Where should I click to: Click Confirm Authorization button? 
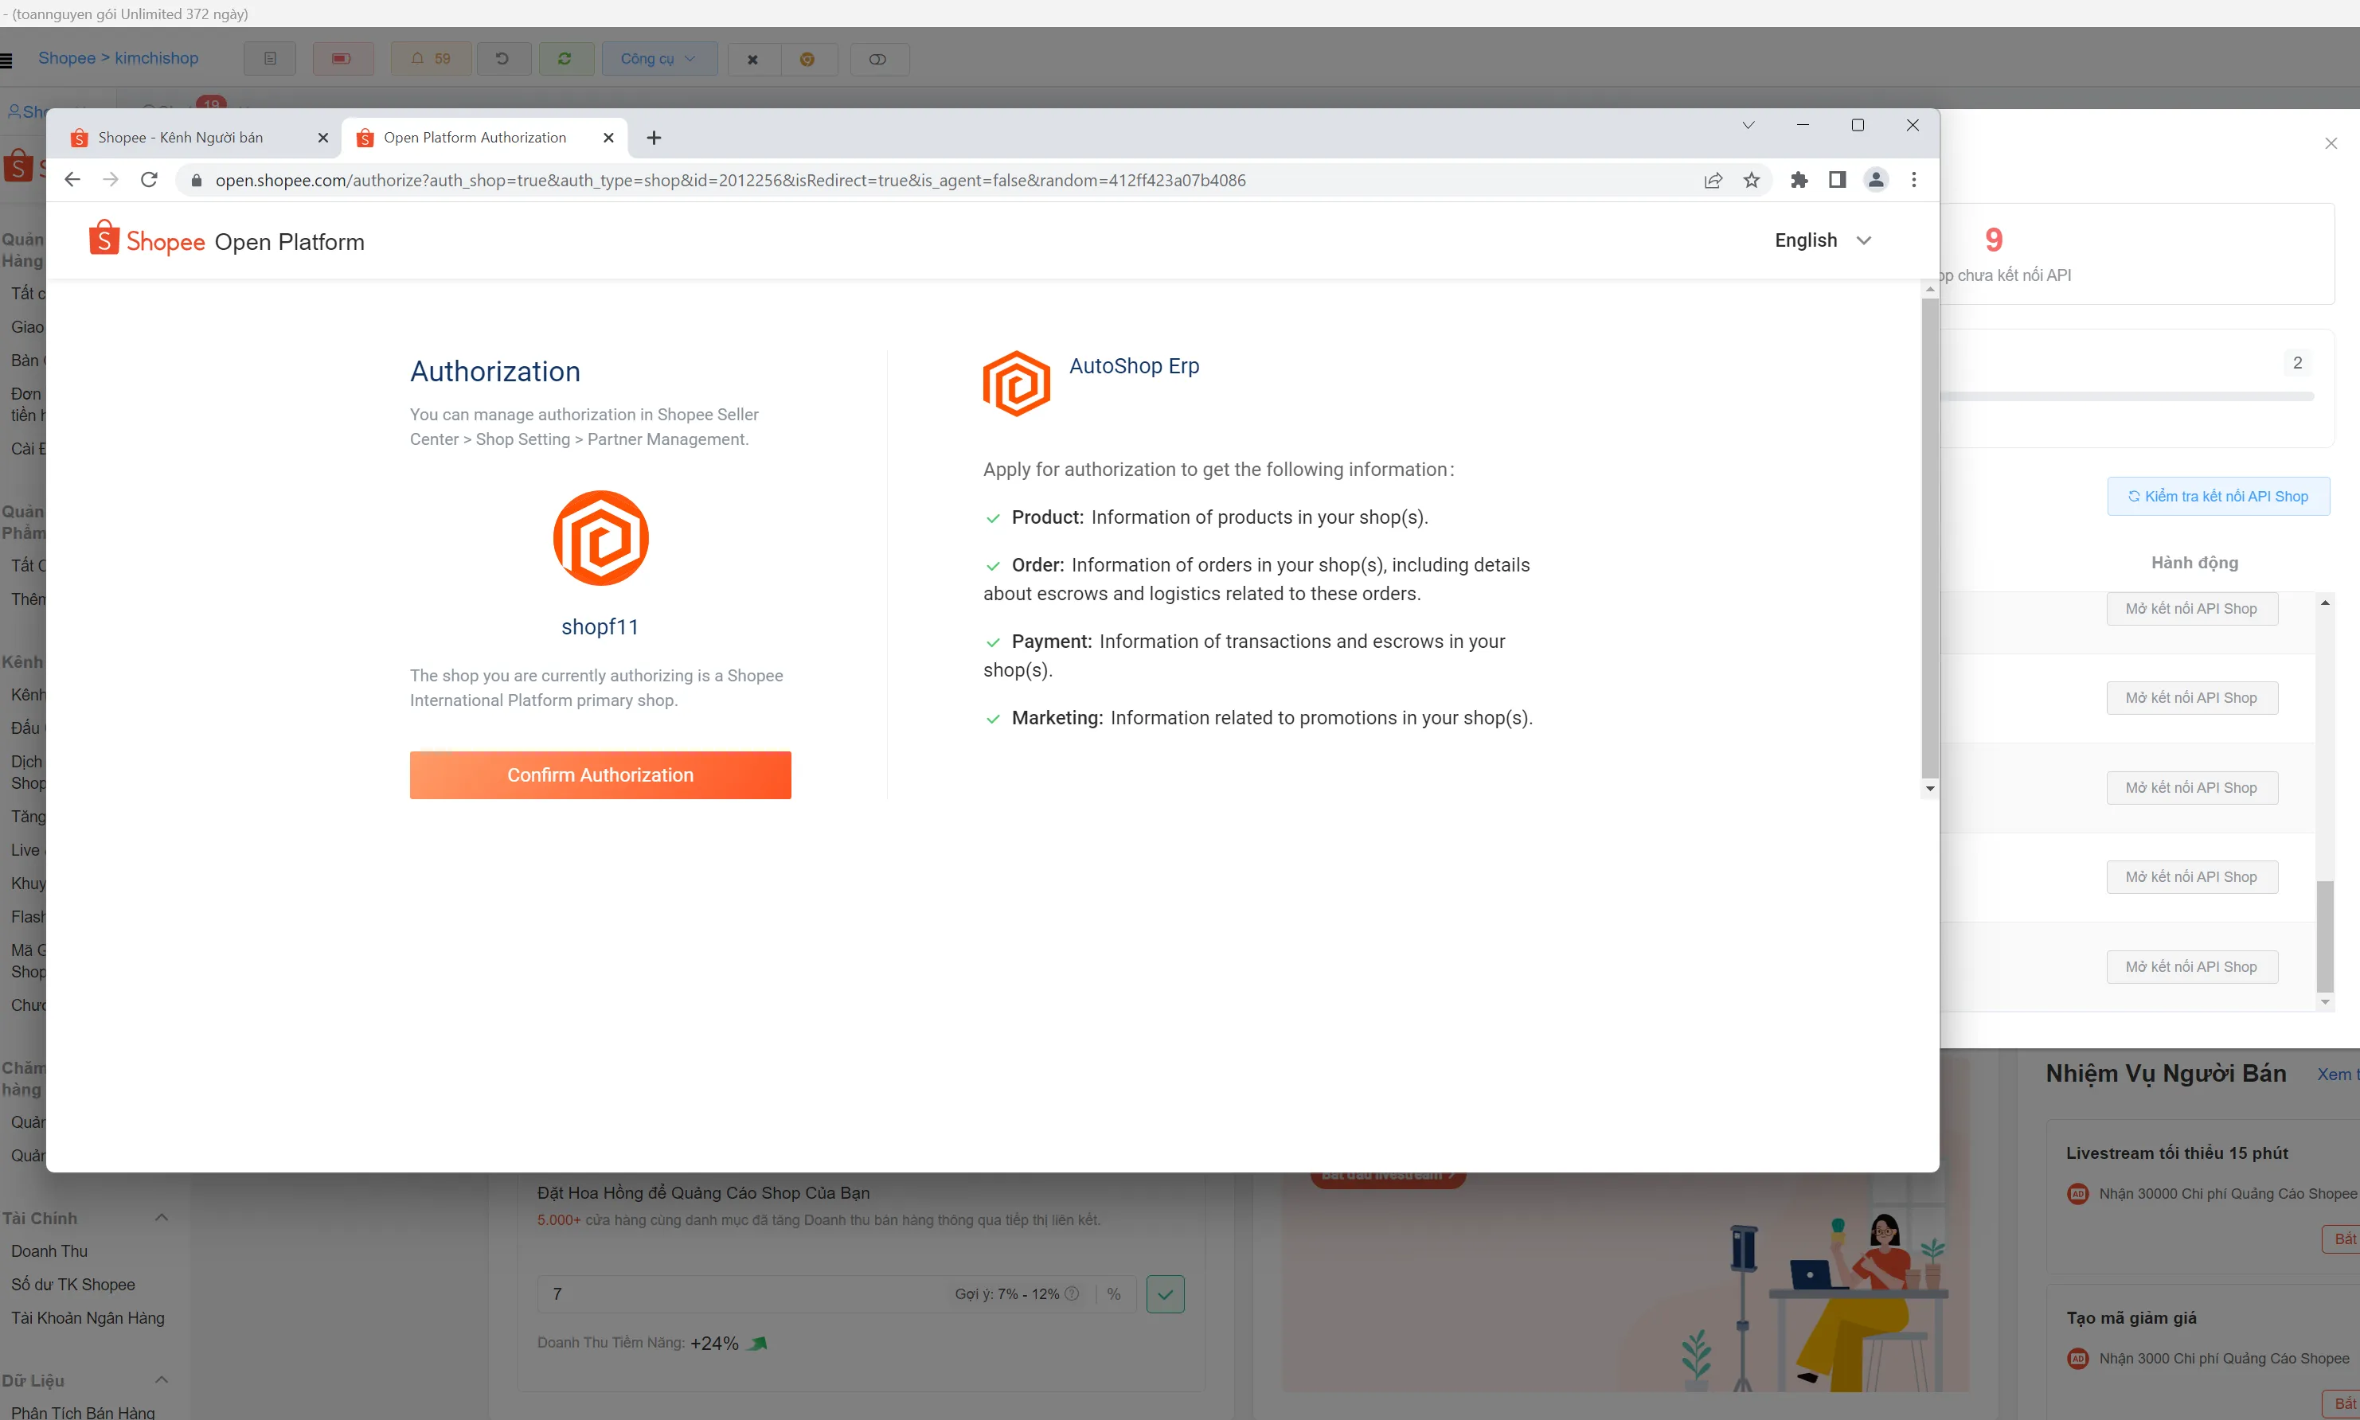click(600, 775)
